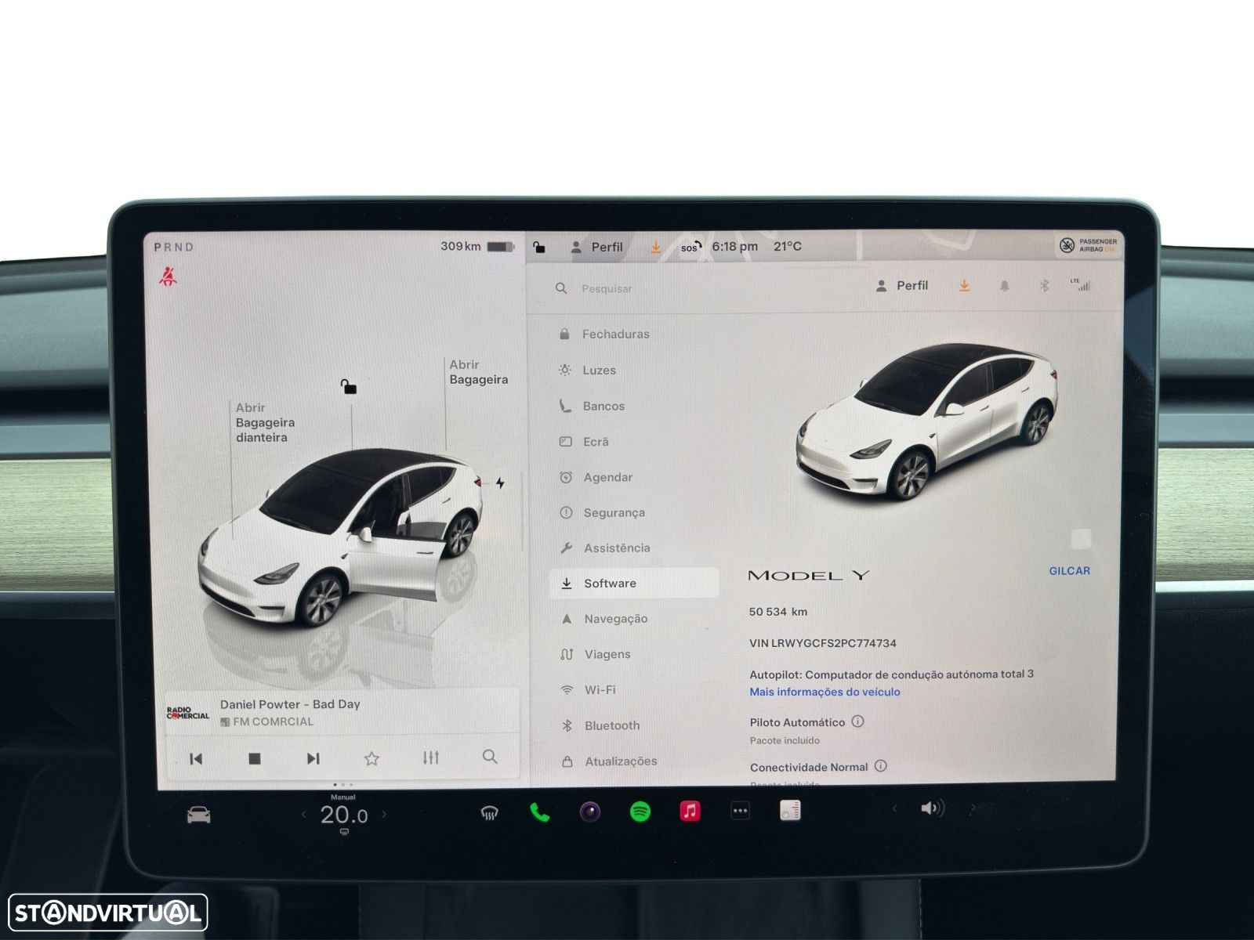The height and width of the screenshot is (940, 1254).
Task: Open the car controls icon in dock
Action: coord(199,815)
